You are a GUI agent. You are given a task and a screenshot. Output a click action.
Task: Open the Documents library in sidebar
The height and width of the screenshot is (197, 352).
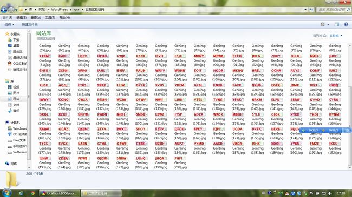click(x=14, y=105)
